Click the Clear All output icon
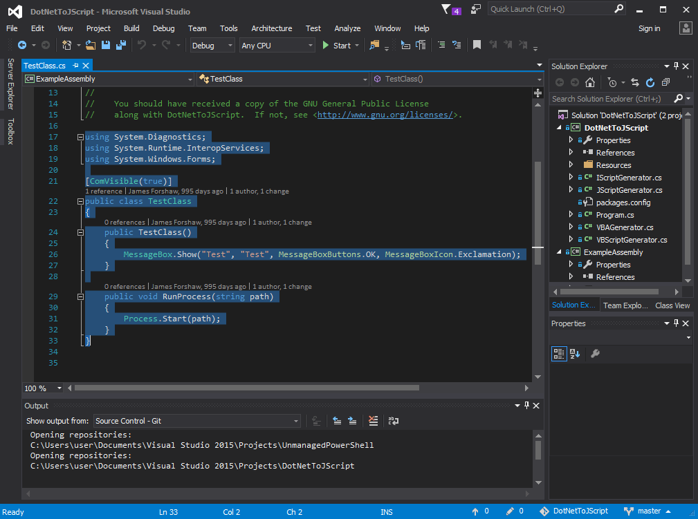This screenshot has height=519, width=698. click(x=374, y=421)
